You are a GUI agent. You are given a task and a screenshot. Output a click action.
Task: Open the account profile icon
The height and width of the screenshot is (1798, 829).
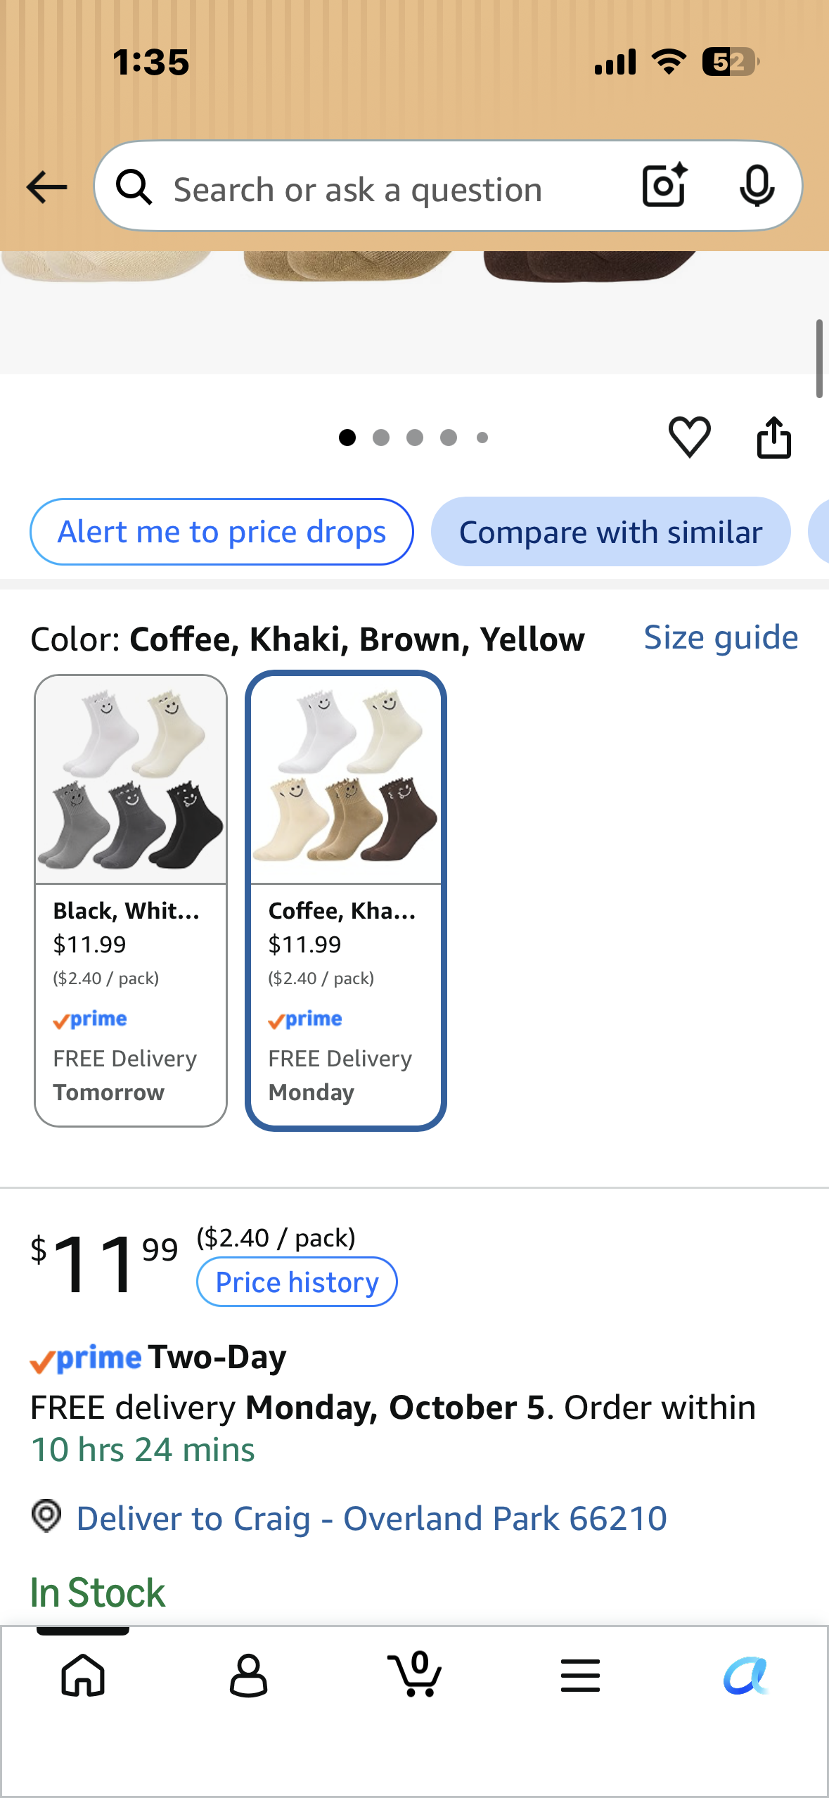coord(248,1675)
